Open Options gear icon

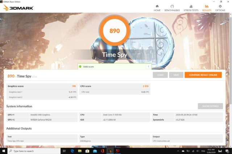pos(220,6)
